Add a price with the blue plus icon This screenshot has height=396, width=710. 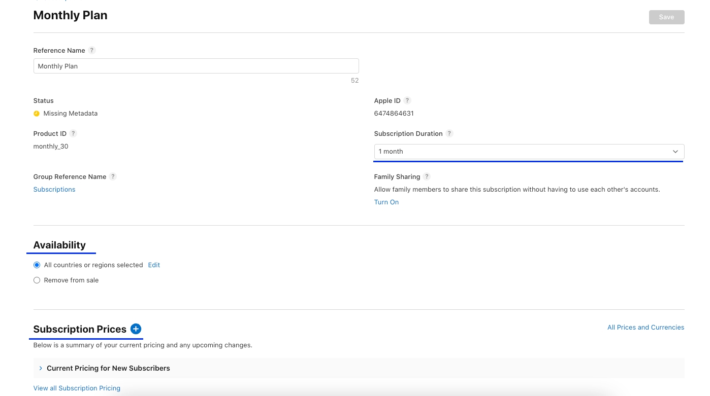coord(136,329)
